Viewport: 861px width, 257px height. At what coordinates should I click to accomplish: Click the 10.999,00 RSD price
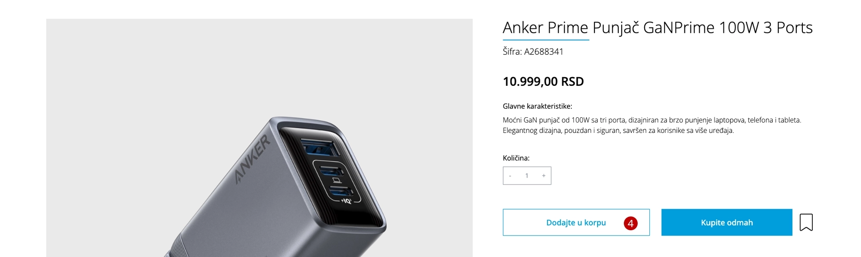pos(543,81)
